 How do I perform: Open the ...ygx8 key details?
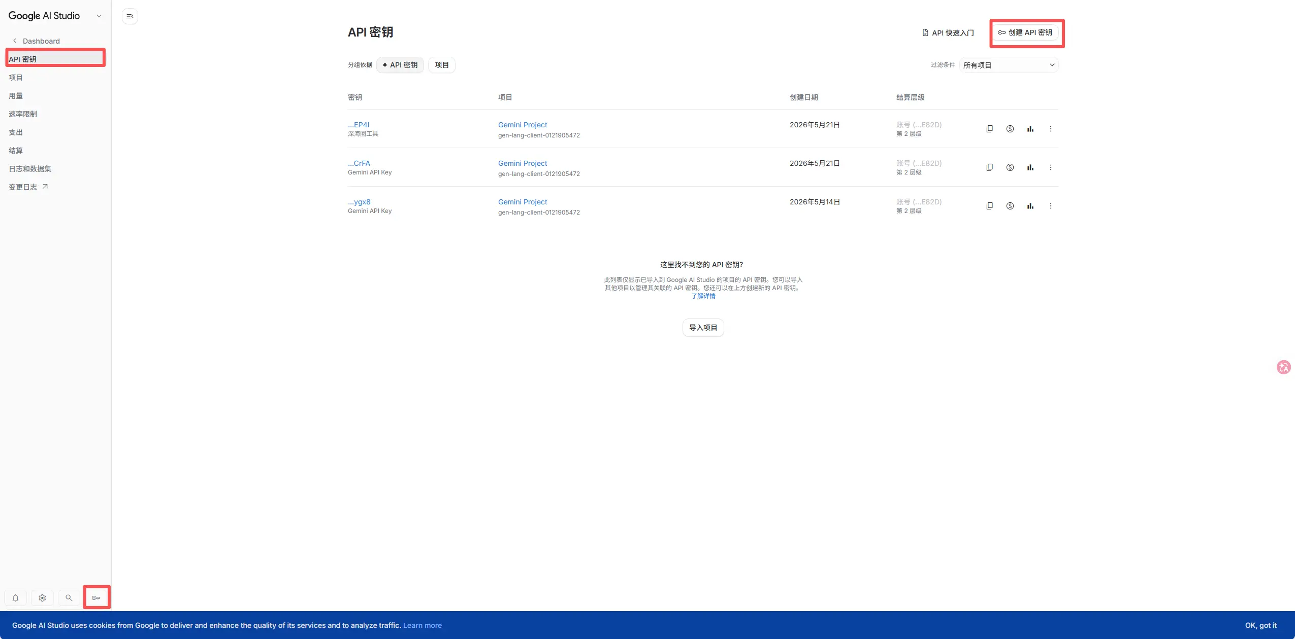(359, 202)
